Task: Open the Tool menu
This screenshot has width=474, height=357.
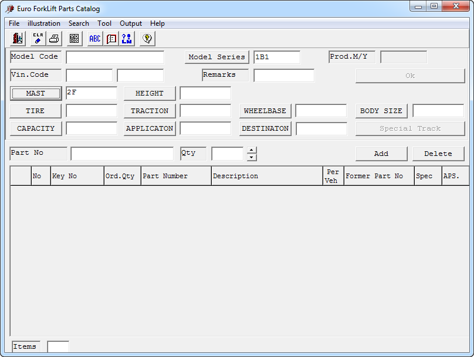Action: [x=104, y=23]
